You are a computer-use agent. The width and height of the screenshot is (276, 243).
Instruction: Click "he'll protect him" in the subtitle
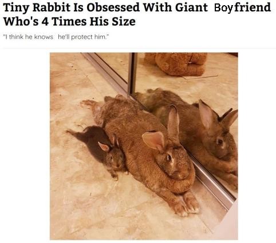(82, 37)
